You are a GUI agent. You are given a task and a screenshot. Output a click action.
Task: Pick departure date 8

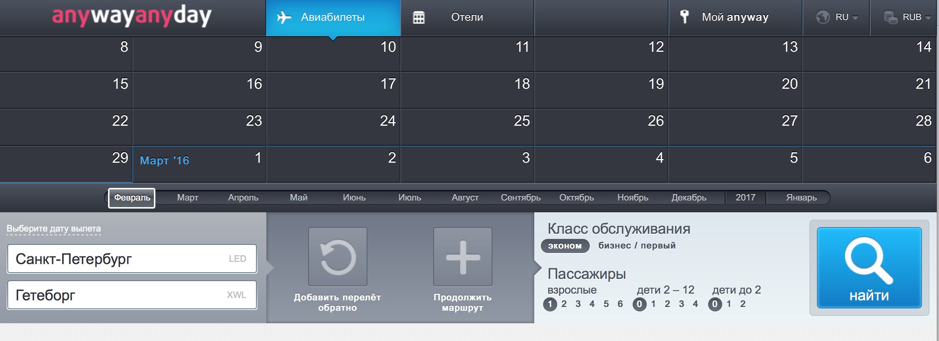(66, 54)
